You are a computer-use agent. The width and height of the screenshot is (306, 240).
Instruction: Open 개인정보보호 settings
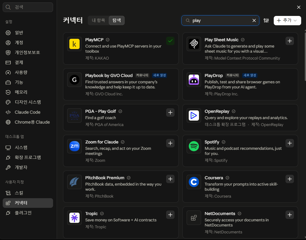tap(28, 53)
